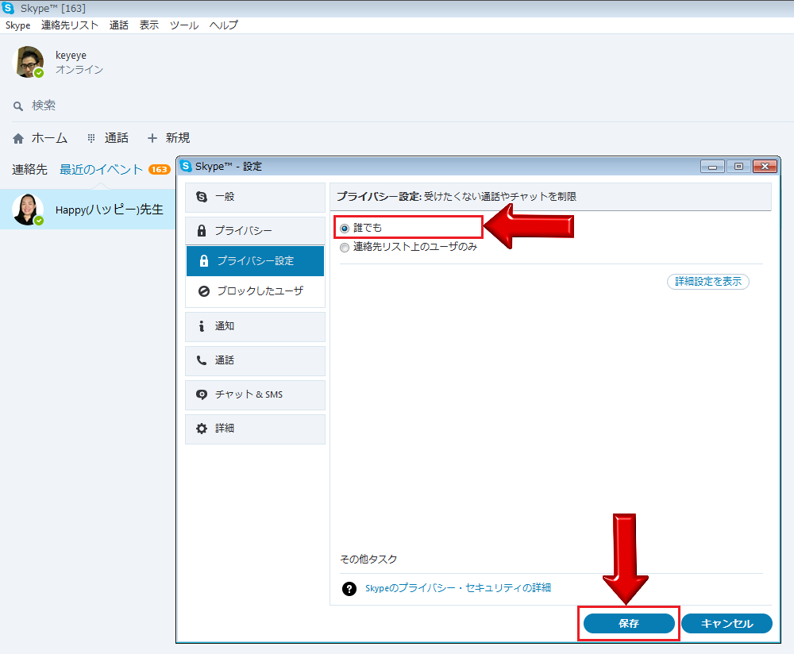Click the info icon beside 通知
The width and height of the screenshot is (794, 654).
click(x=202, y=326)
